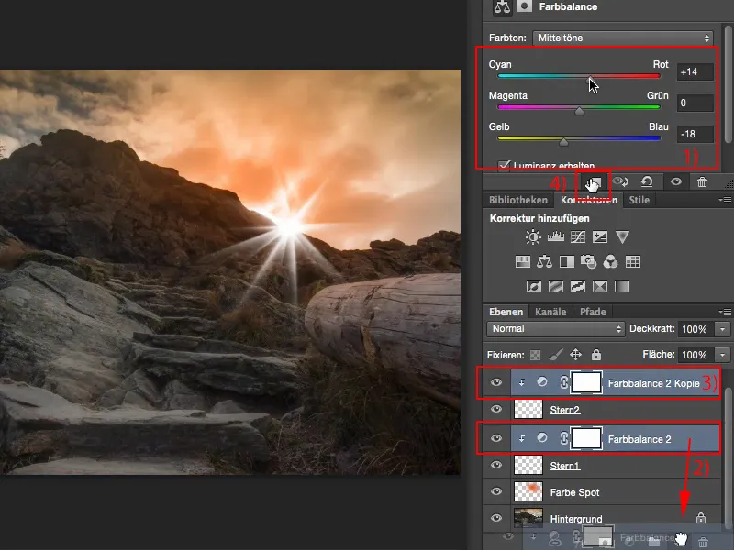Add a Posterize adjustment
The image size is (734, 550).
pyautogui.click(x=556, y=286)
